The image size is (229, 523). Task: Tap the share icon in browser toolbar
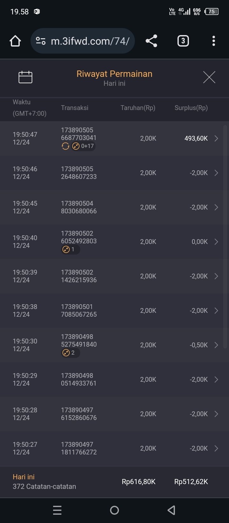[x=151, y=41]
